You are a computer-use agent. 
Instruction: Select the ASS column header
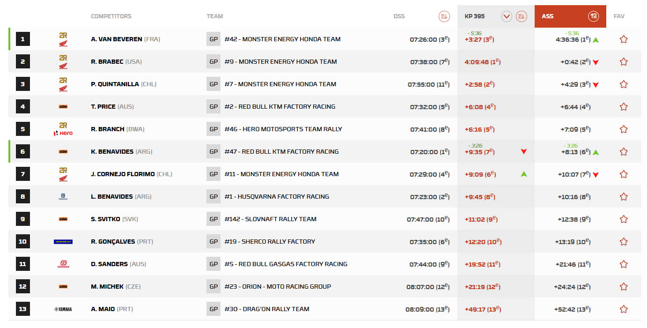548,16
